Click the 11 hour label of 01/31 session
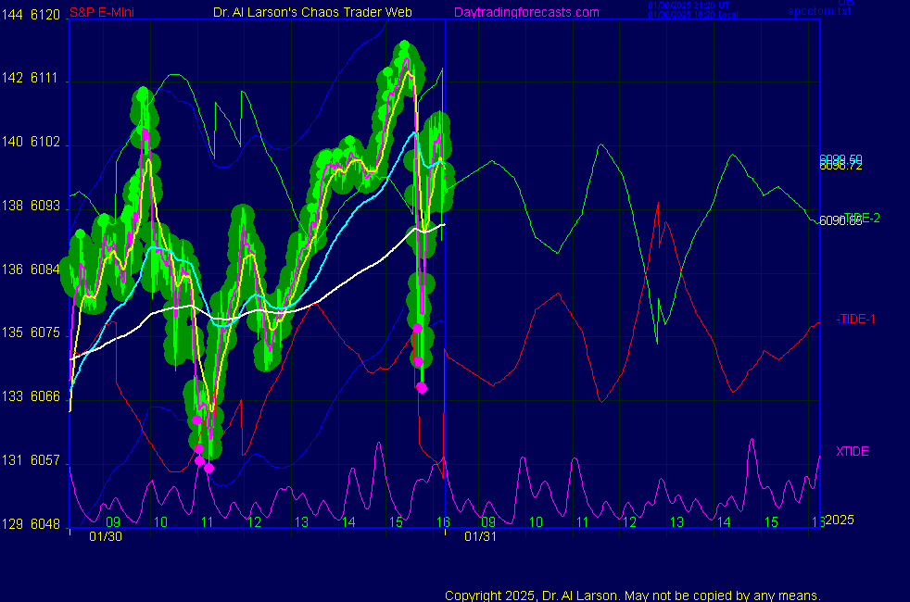 pos(583,522)
